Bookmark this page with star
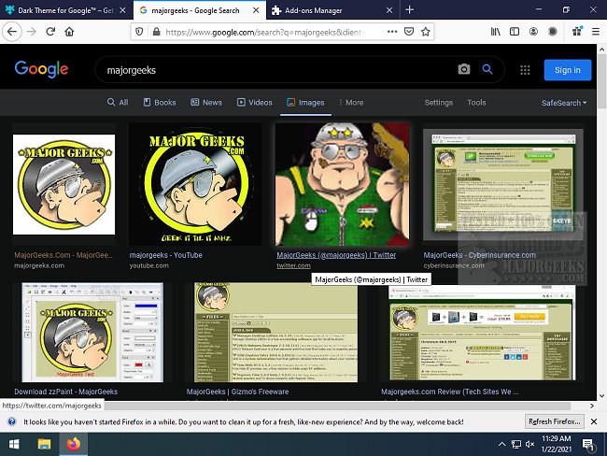The image size is (607, 456). (x=426, y=32)
